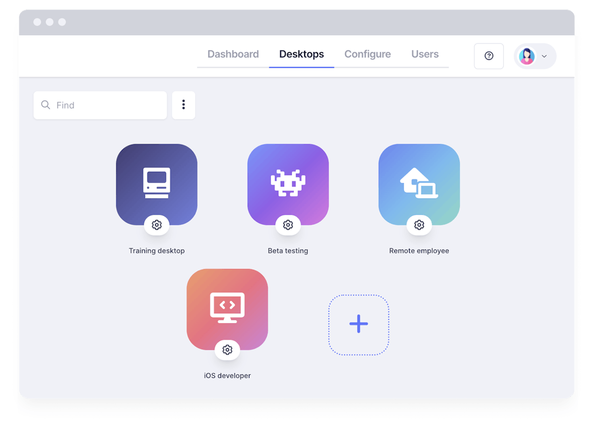Open the iOS developer desktop tile

tap(227, 309)
